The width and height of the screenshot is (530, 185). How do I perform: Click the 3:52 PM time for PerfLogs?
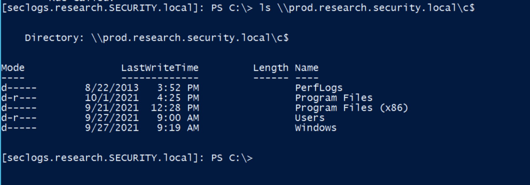[178, 88]
